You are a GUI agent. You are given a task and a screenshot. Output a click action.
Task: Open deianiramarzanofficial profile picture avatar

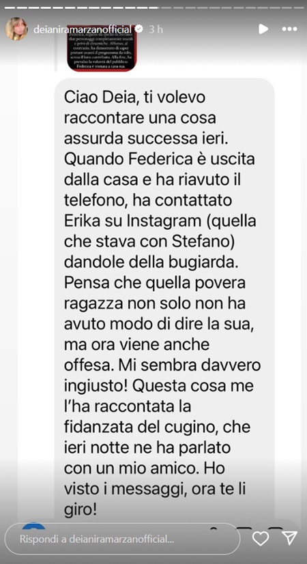(16, 29)
